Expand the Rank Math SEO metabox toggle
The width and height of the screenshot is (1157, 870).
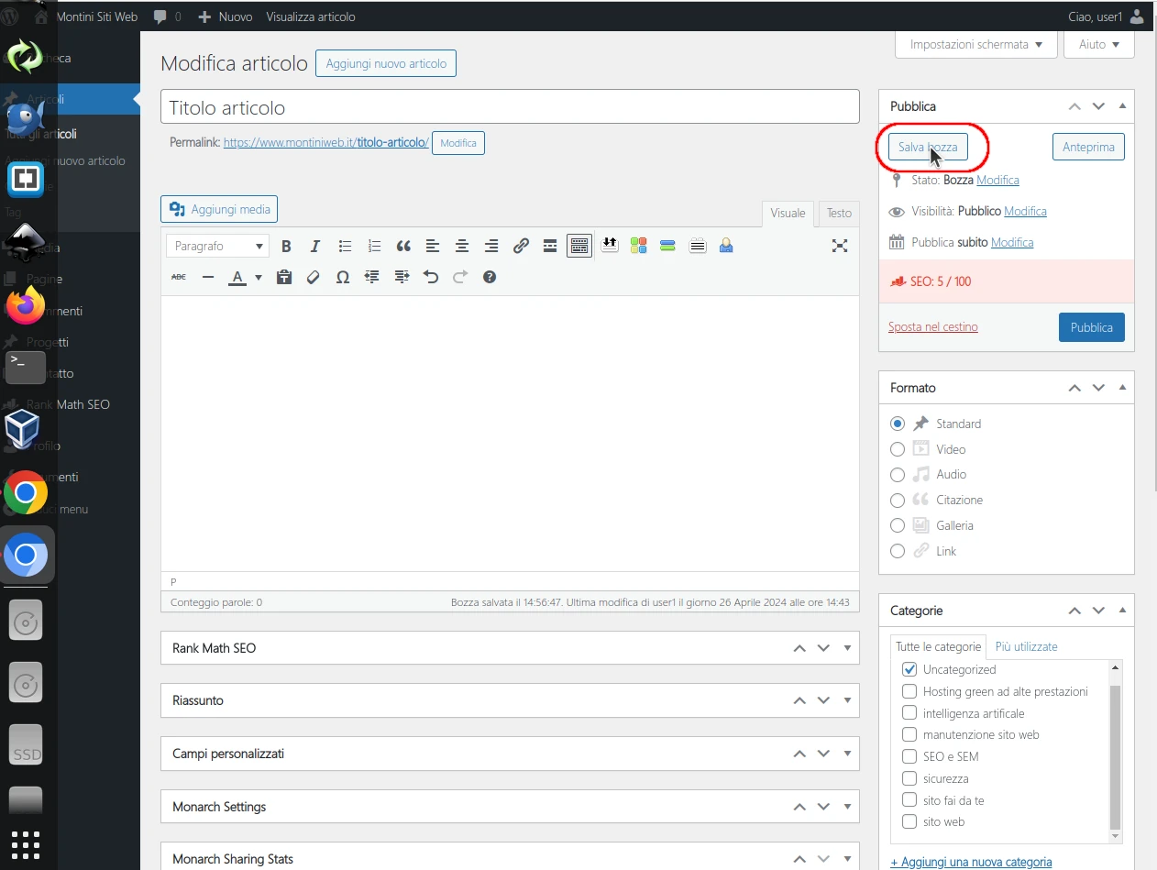point(847,648)
